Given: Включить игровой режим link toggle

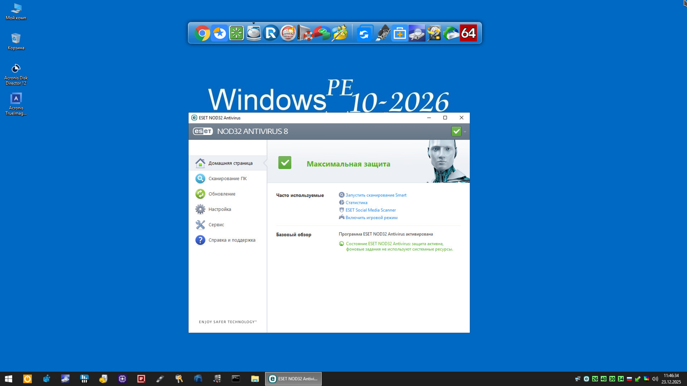Looking at the screenshot, I should point(371,218).
